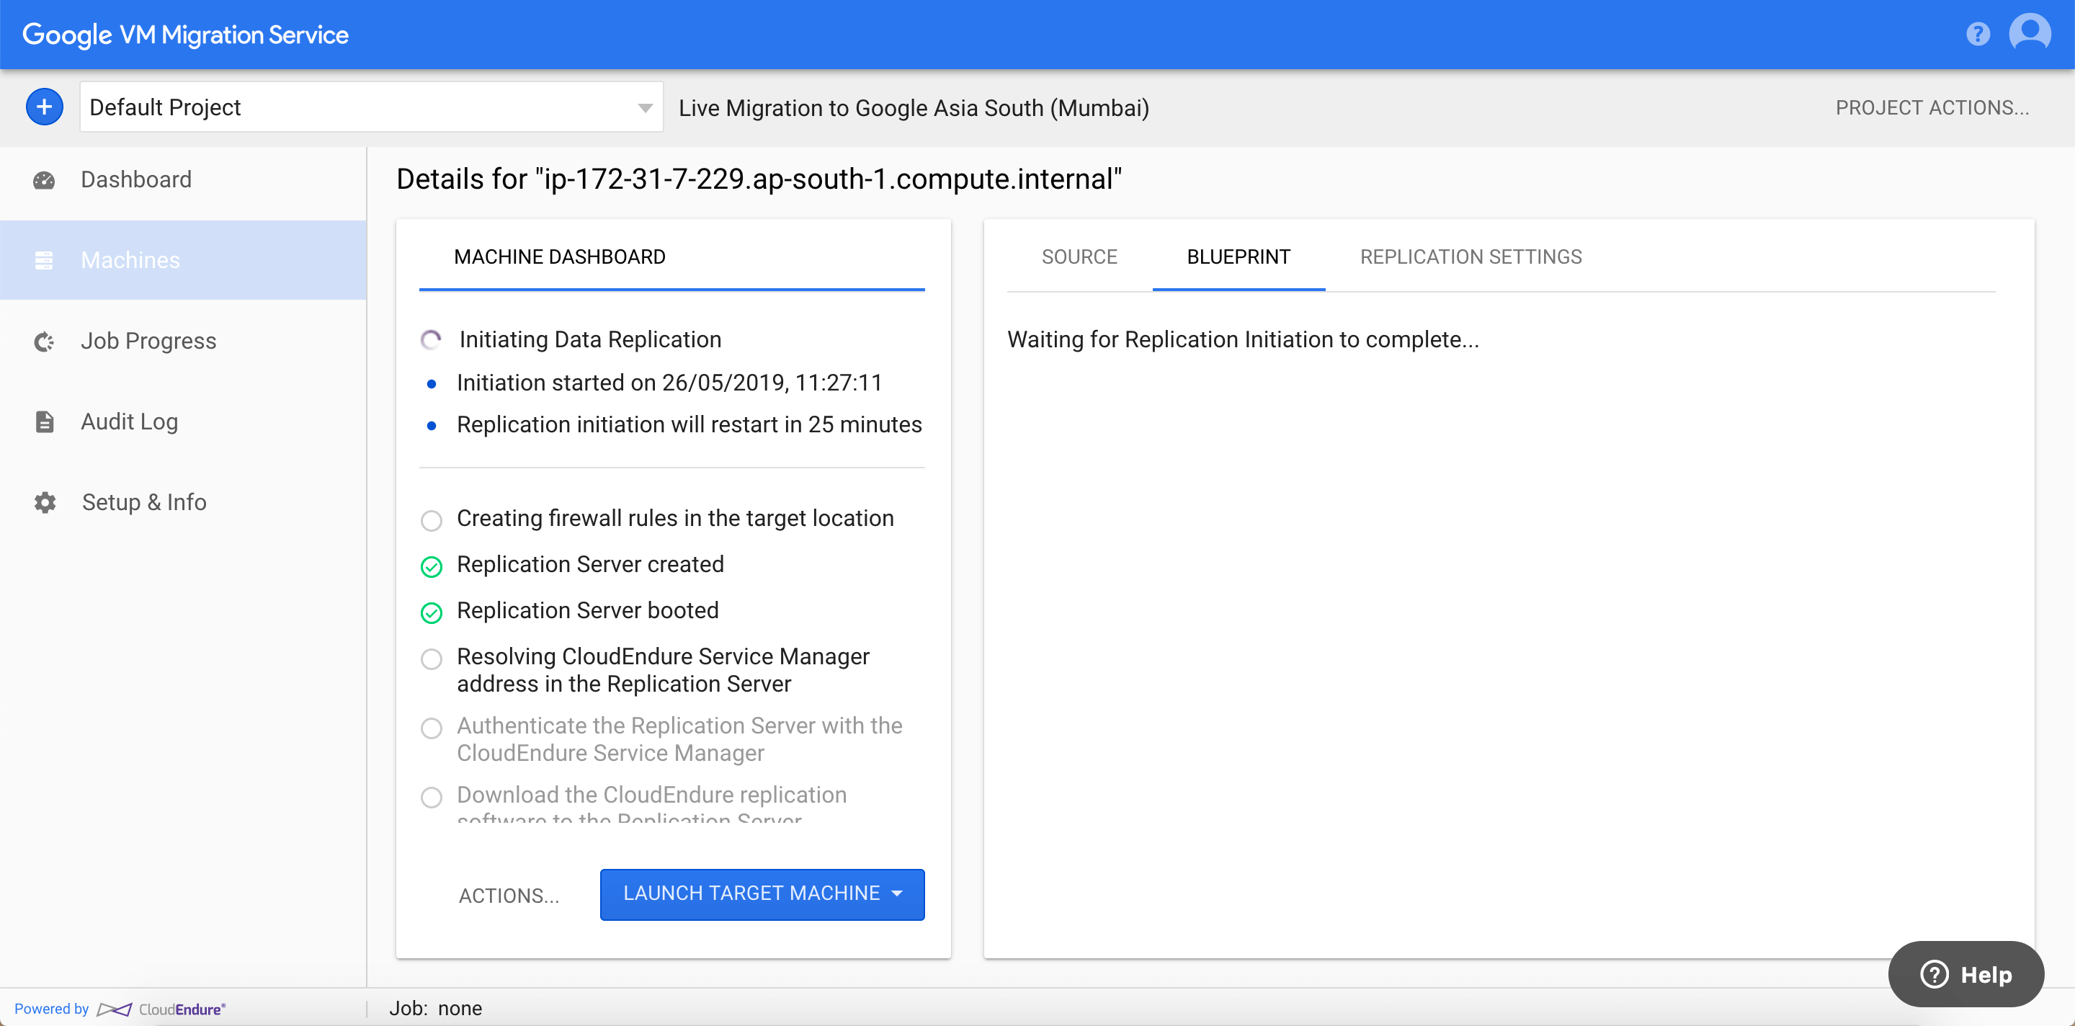
Task: Go to Dashboard in the sidebar
Action: (183, 179)
